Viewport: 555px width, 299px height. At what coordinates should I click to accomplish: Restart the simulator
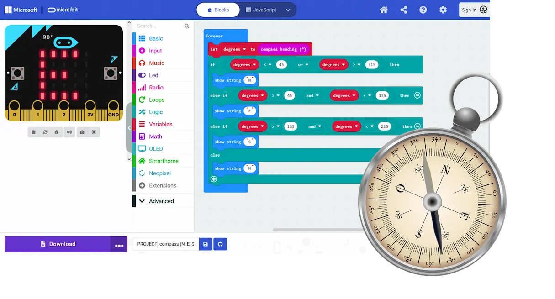click(x=45, y=132)
